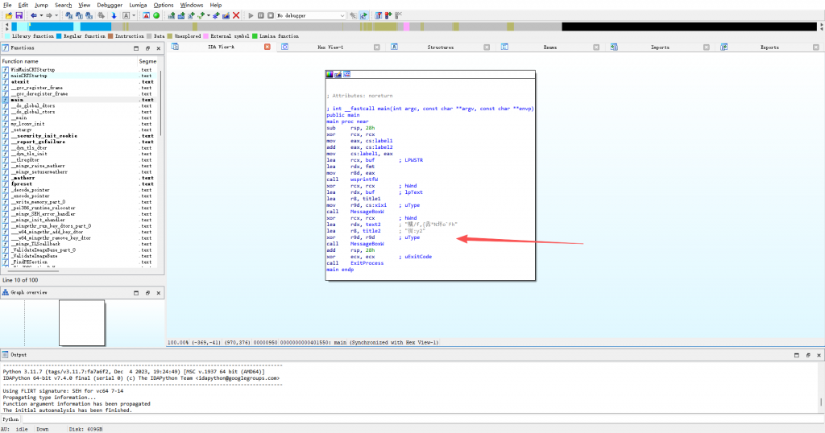Click the blue down arrow toolbar icon

click(113, 15)
